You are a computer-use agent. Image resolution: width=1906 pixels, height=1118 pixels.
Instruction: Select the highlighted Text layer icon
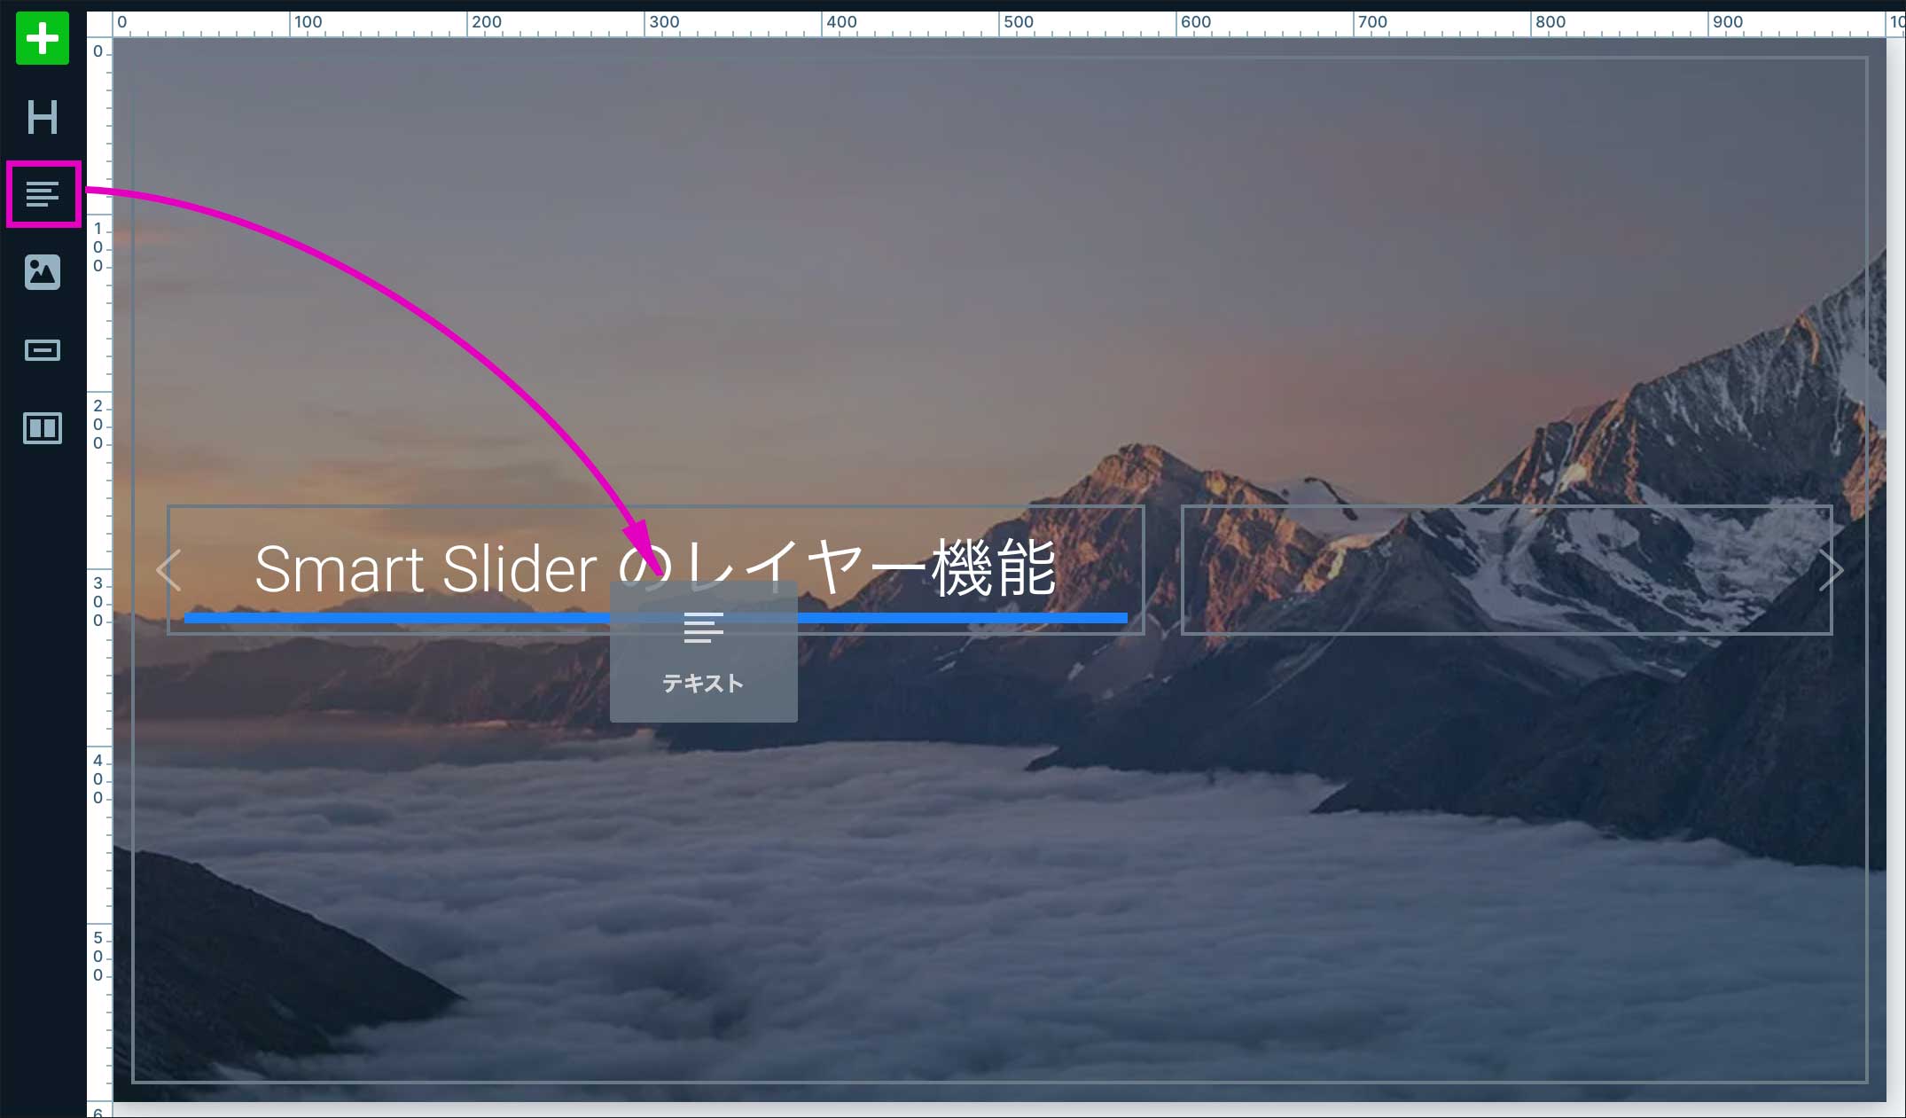[43, 194]
